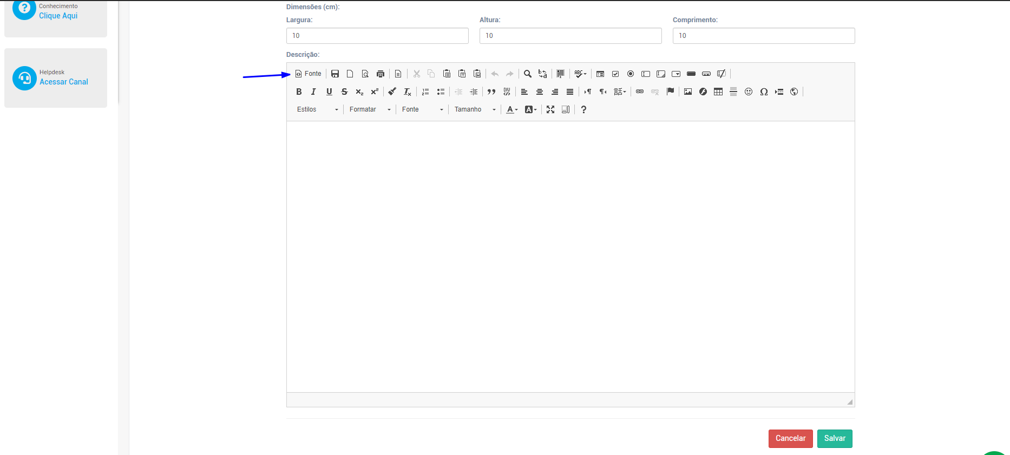1010x455 pixels.
Task: Insert an Anchor flag
Action: point(670,92)
